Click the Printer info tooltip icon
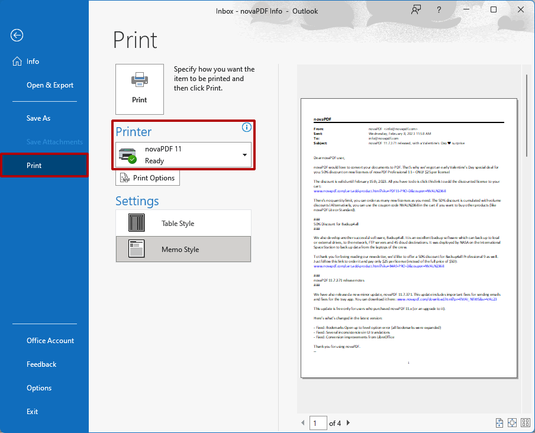535x433 pixels. point(246,127)
